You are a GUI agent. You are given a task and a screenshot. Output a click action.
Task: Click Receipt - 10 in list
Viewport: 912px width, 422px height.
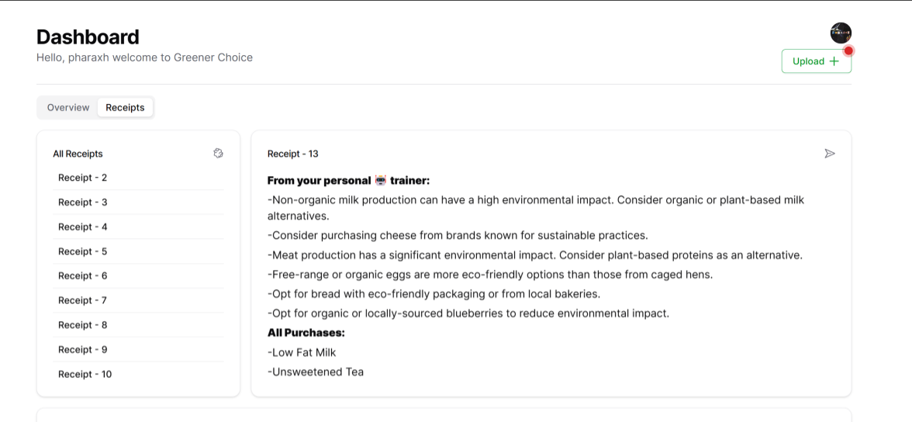85,374
